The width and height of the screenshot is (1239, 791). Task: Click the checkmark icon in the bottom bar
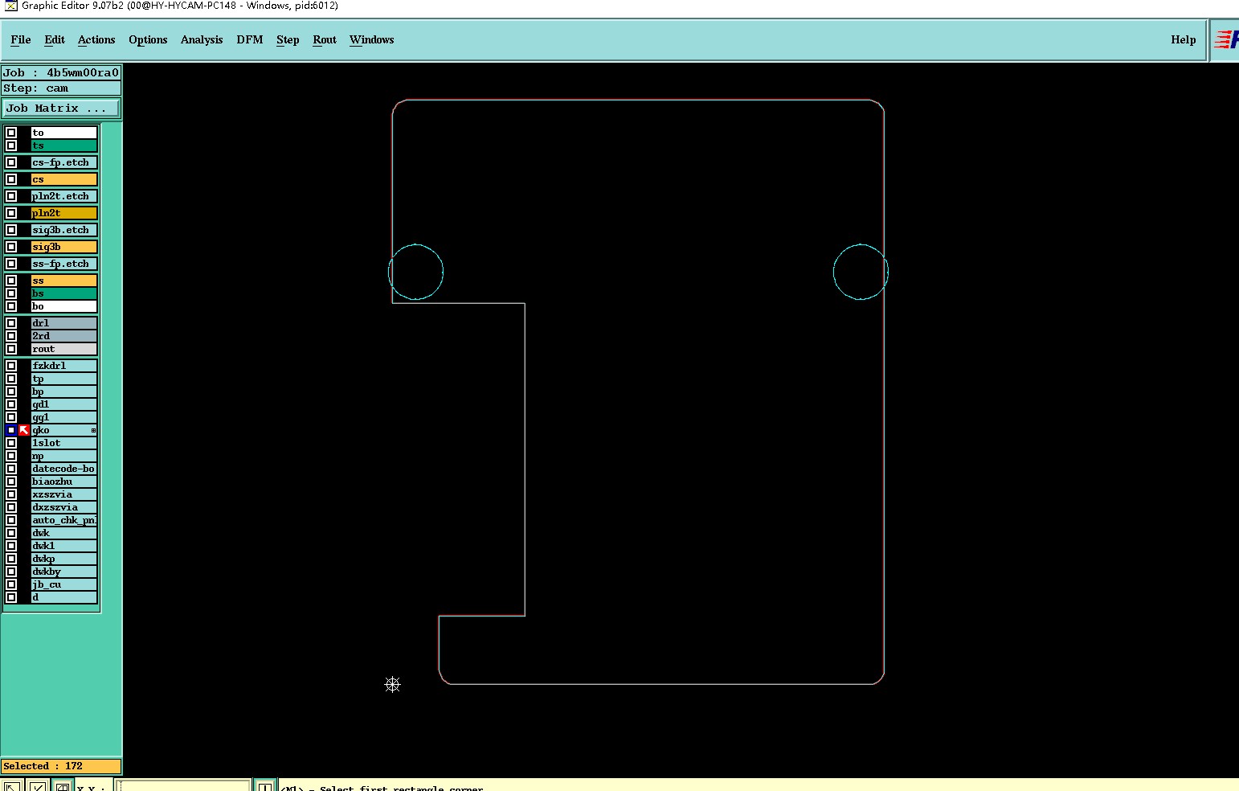coord(38,786)
